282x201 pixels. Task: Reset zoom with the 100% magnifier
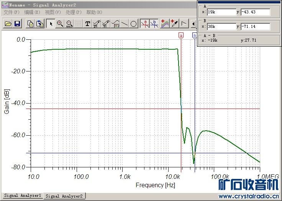[69, 24]
